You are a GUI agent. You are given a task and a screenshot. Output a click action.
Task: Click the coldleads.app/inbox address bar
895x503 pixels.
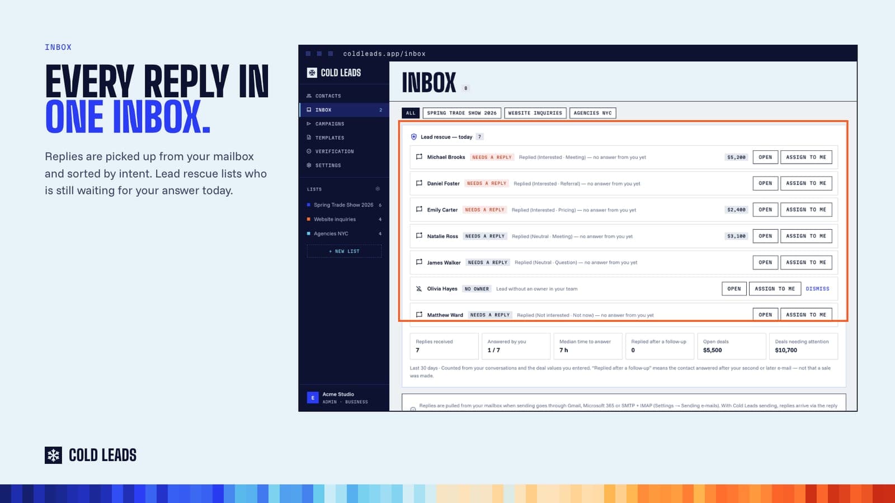(384, 54)
